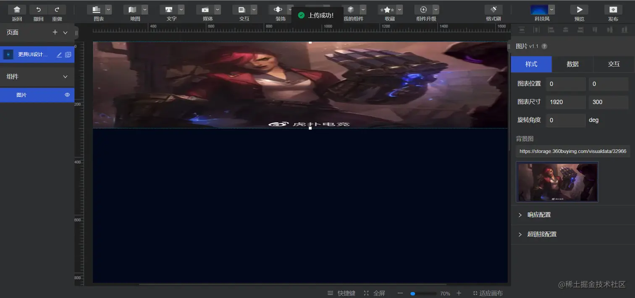The height and width of the screenshot is (298, 635).
Task: Click the 背景图 URL input field
Action: (x=573, y=151)
